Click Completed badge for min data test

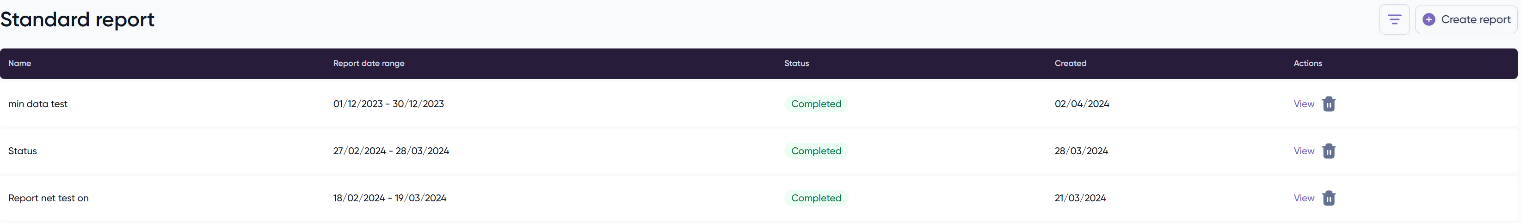[815, 104]
